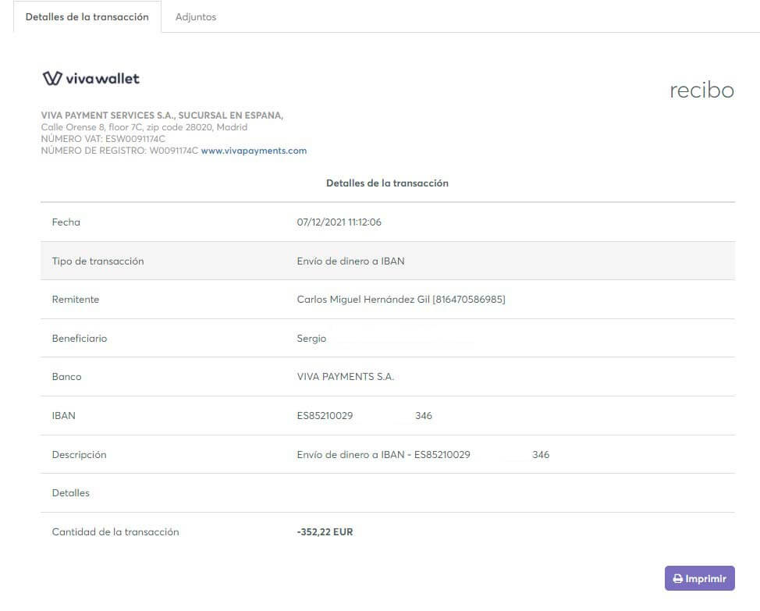Select the date value 07/12/2021 11:12:06

339,222
